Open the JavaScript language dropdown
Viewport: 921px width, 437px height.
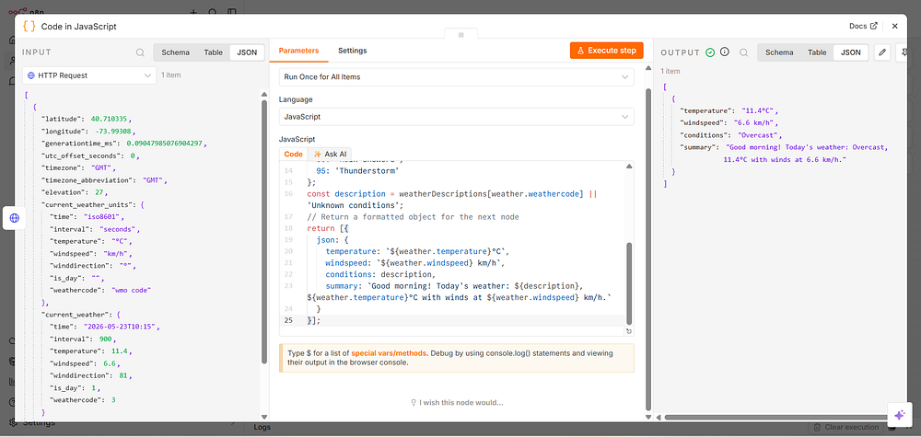pyautogui.click(x=457, y=117)
